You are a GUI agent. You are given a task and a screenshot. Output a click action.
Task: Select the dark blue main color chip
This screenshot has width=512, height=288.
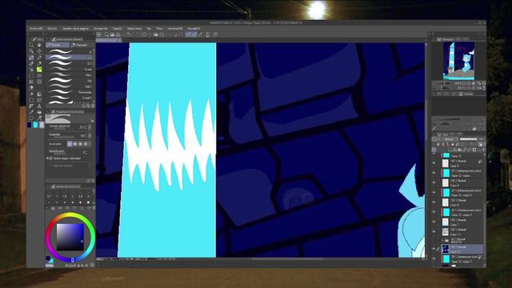(30, 125)
